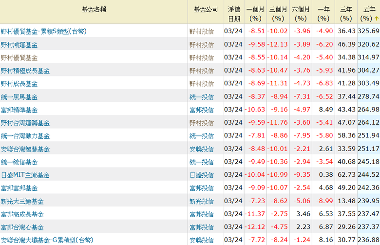Select the five-year value 278.74
This screenshot has width=380, height=245.
[x=368, y=96]
